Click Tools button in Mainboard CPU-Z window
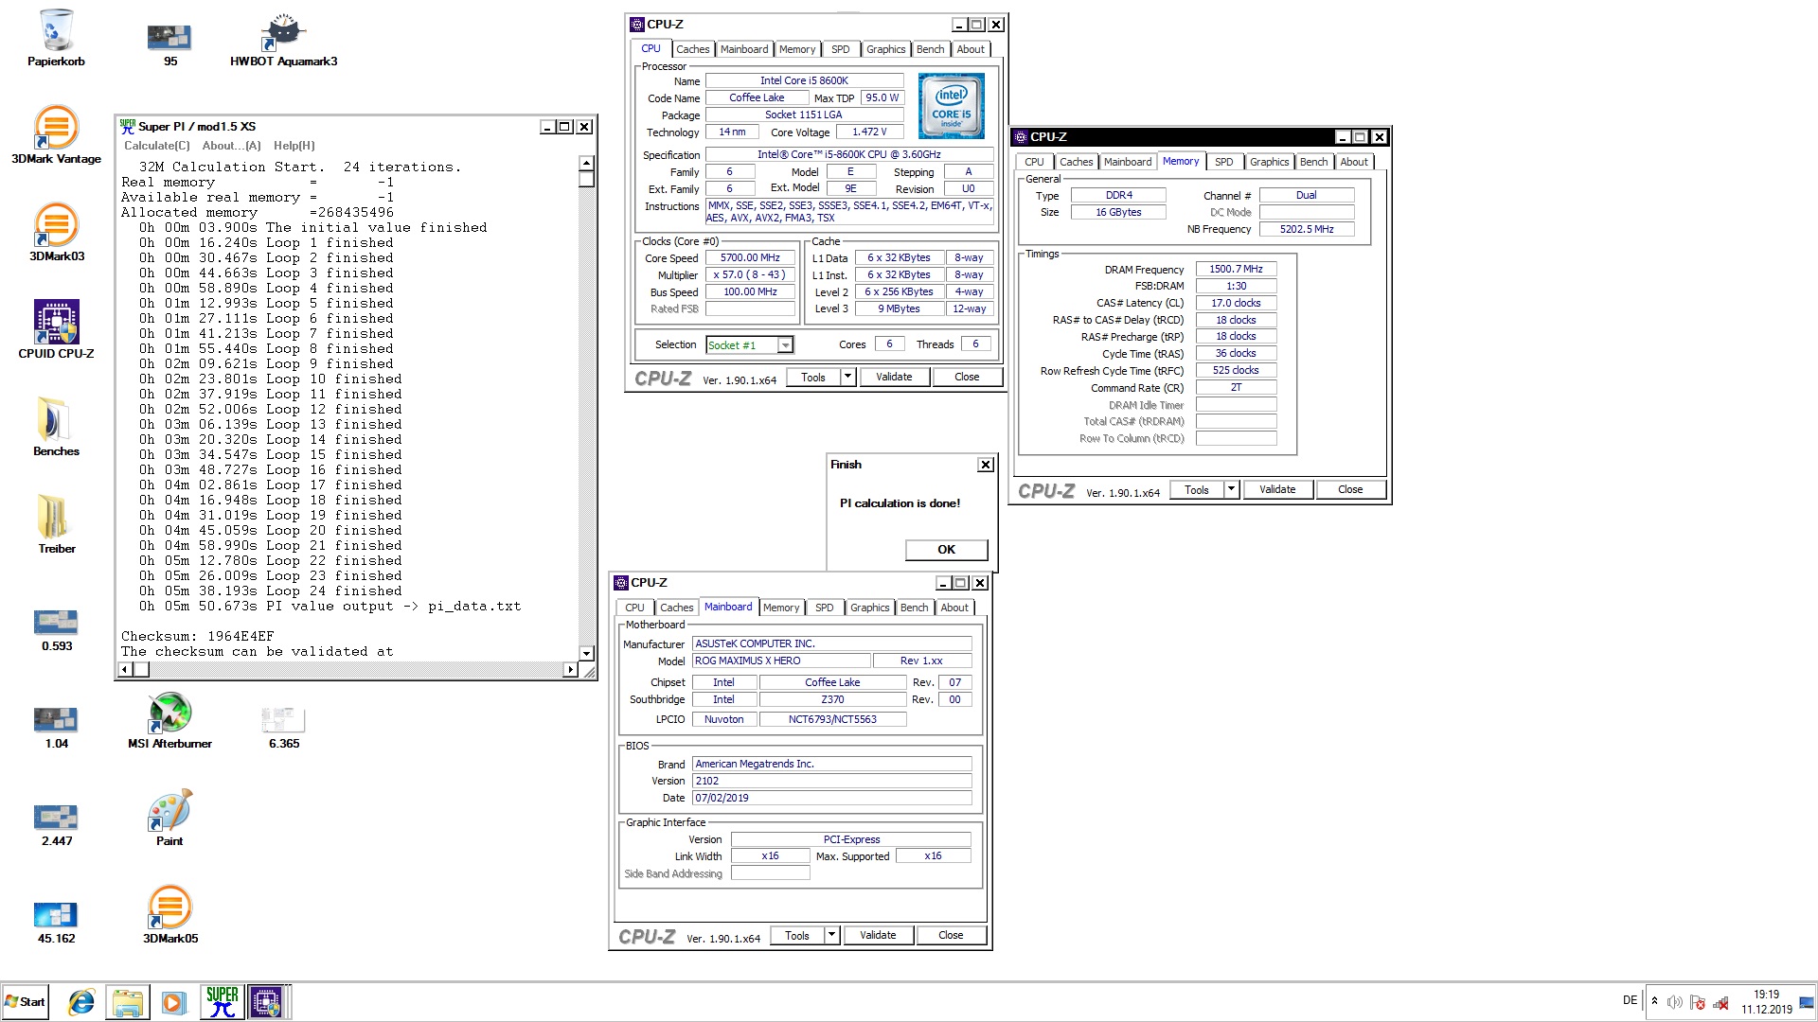The image size is (1818, 1022). pos(797,935)
